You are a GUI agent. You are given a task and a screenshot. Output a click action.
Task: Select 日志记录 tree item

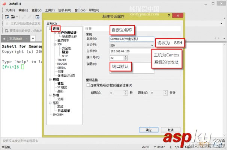64,111
